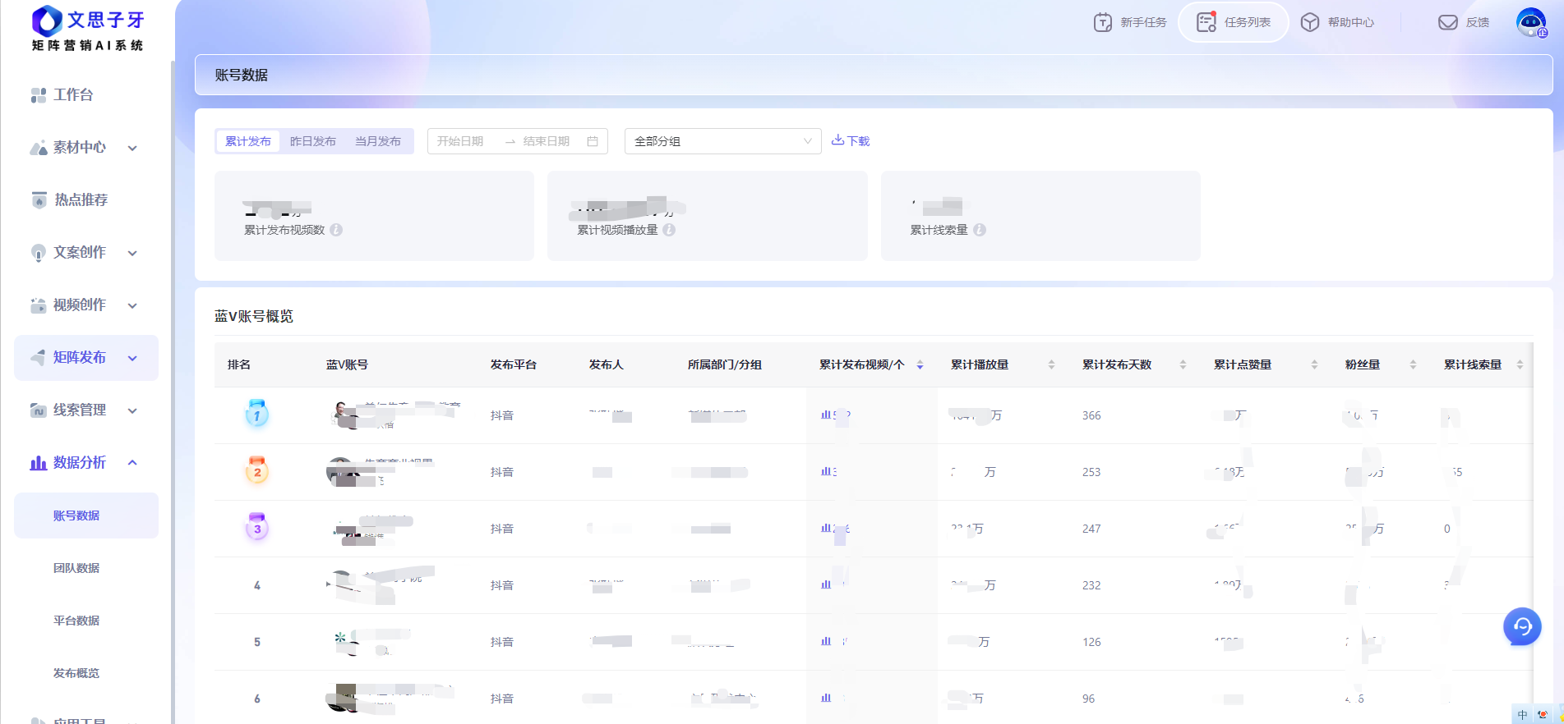Screen dimensions: 1564x724
Task: Sort by 累计点赞量 column
Action: click(x=1314, y=364)
